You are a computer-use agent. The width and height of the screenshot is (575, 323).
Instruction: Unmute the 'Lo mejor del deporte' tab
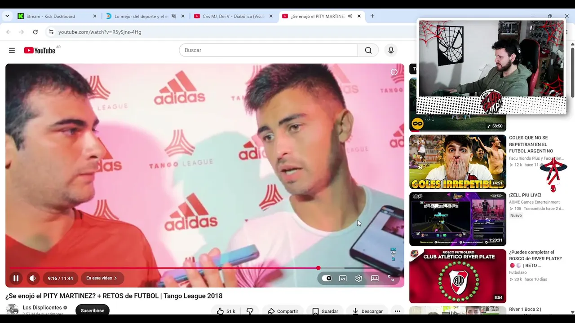coord(174,16)
